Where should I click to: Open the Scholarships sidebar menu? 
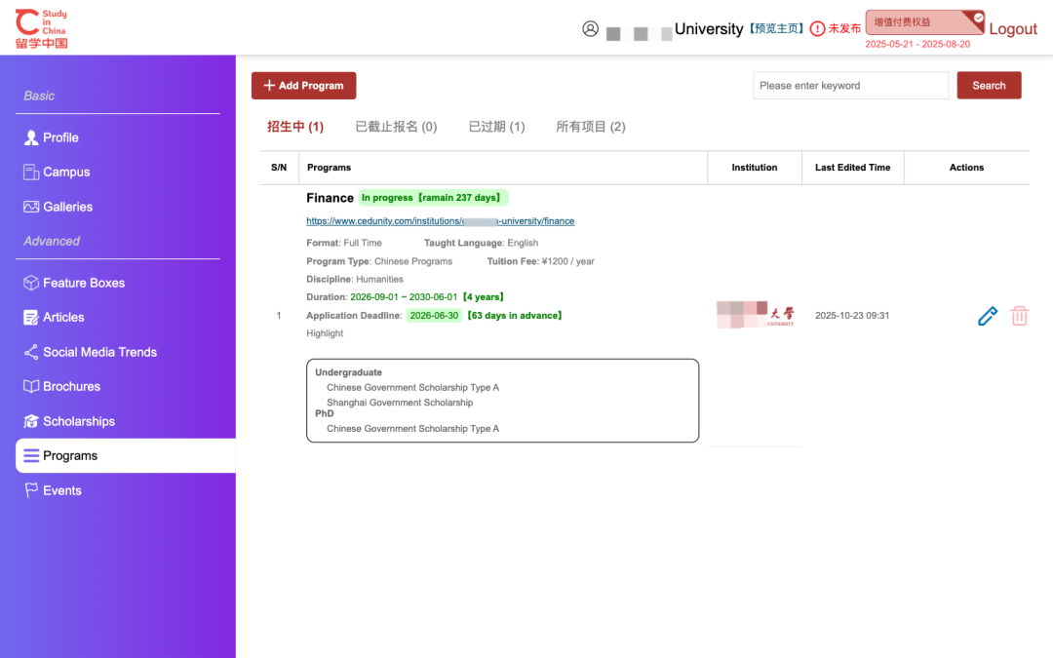coord(79,421)
